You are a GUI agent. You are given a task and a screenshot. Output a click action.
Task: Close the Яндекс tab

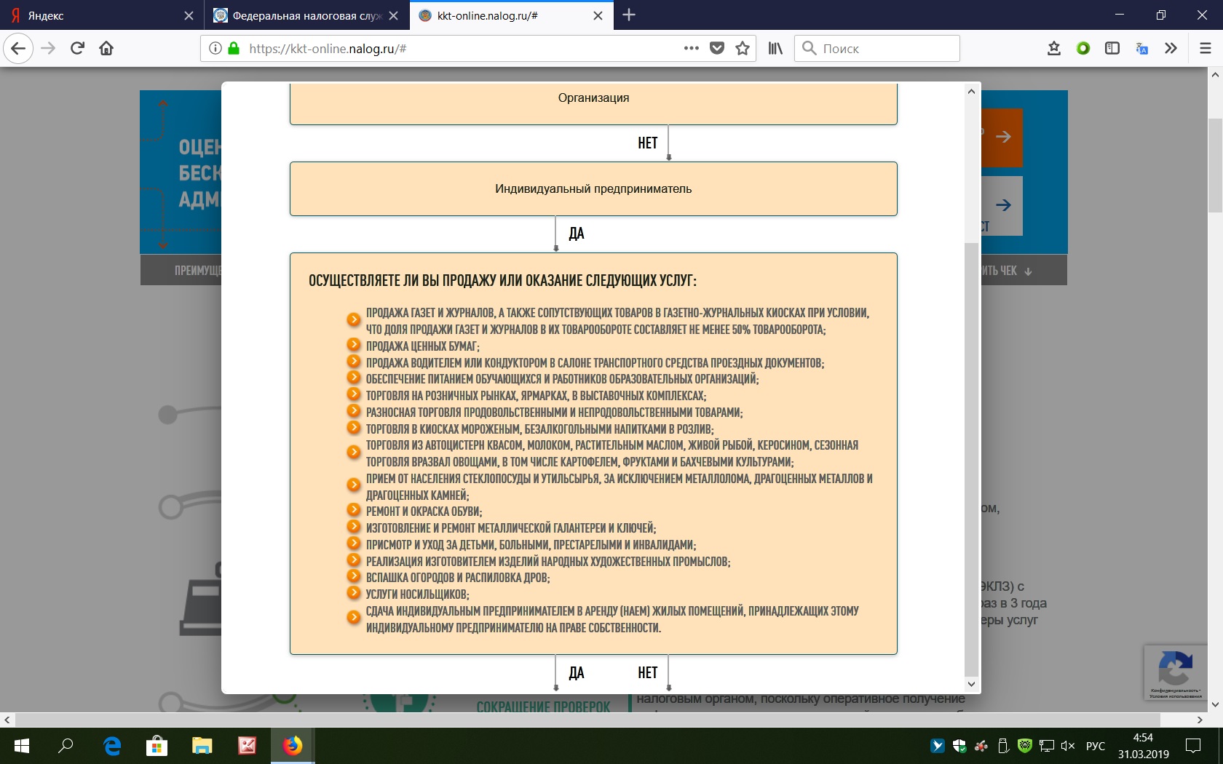click(189, 15)
